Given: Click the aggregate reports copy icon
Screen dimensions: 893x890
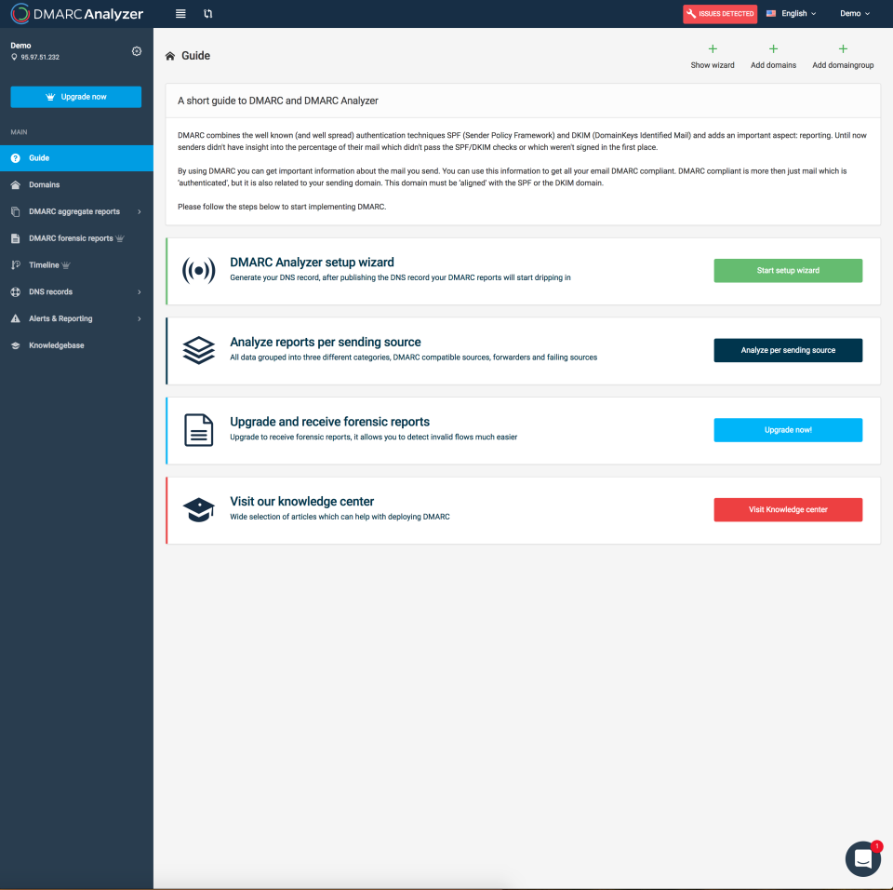Looking at the screenshot, I should tap(16, 211).
